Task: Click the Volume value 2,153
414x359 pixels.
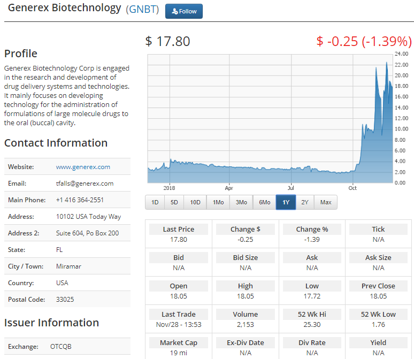Action: 246,324
